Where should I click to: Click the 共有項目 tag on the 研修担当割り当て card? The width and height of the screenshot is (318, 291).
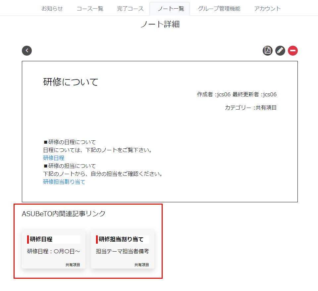[141, 265]
